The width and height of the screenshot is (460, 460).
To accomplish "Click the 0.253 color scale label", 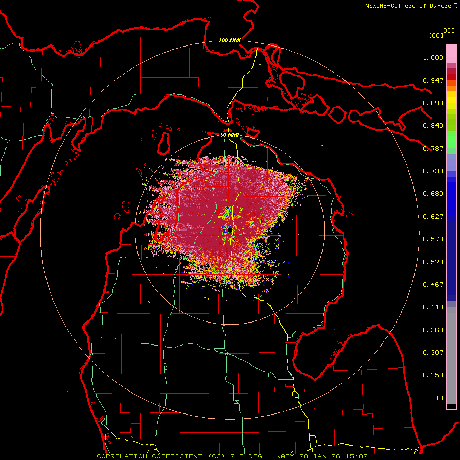I will coord(433,375).
